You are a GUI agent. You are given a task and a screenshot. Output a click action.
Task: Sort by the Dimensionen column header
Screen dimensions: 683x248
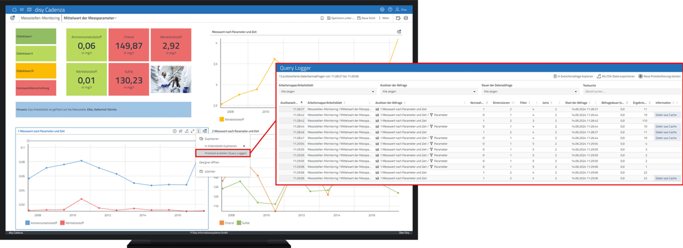pyautogui.click(x=503, y=103)
